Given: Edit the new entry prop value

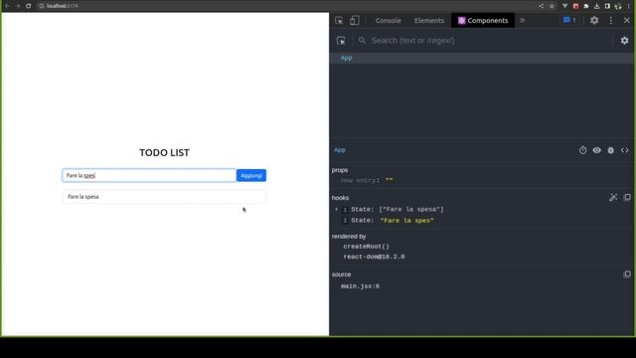Looking at the screenshot, I should (x=389, y=180).
